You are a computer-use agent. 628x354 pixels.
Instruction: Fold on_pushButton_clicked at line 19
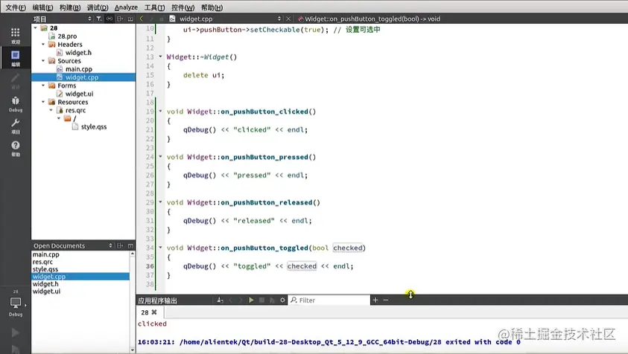click(x=160, y=112)
